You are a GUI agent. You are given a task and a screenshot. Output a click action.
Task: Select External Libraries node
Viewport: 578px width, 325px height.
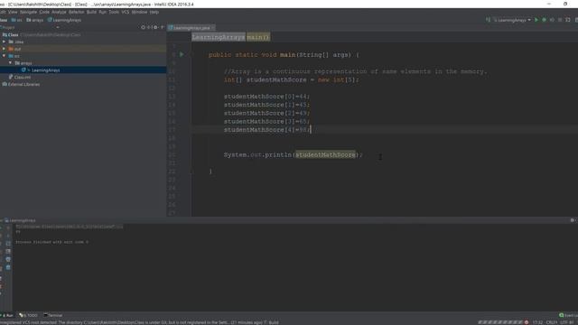[21, 84]
